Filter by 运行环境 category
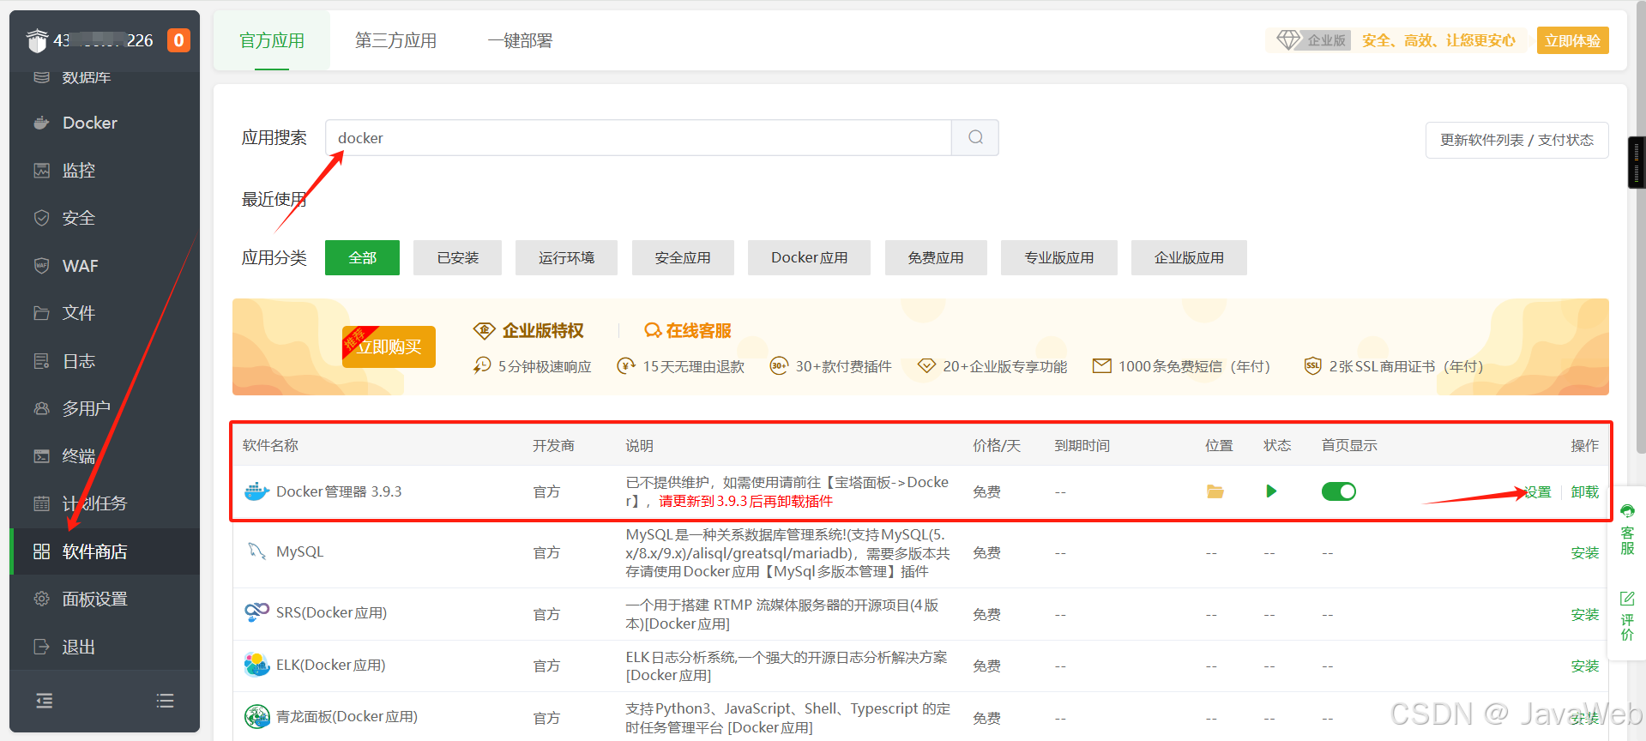1646x741 pixels. (x=566, y=257)
